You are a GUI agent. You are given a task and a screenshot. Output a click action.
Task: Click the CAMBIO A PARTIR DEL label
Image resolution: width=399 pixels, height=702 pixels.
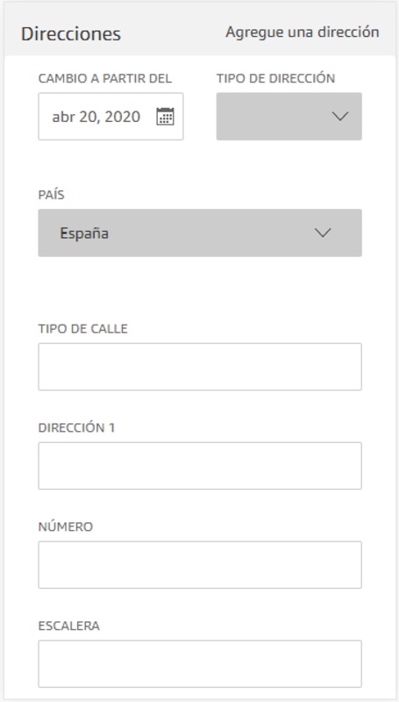pos(105,78)
